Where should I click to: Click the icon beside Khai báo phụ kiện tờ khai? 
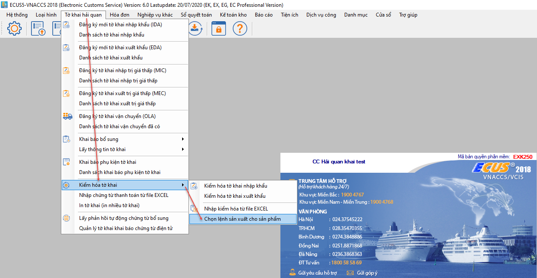[67, 162]
